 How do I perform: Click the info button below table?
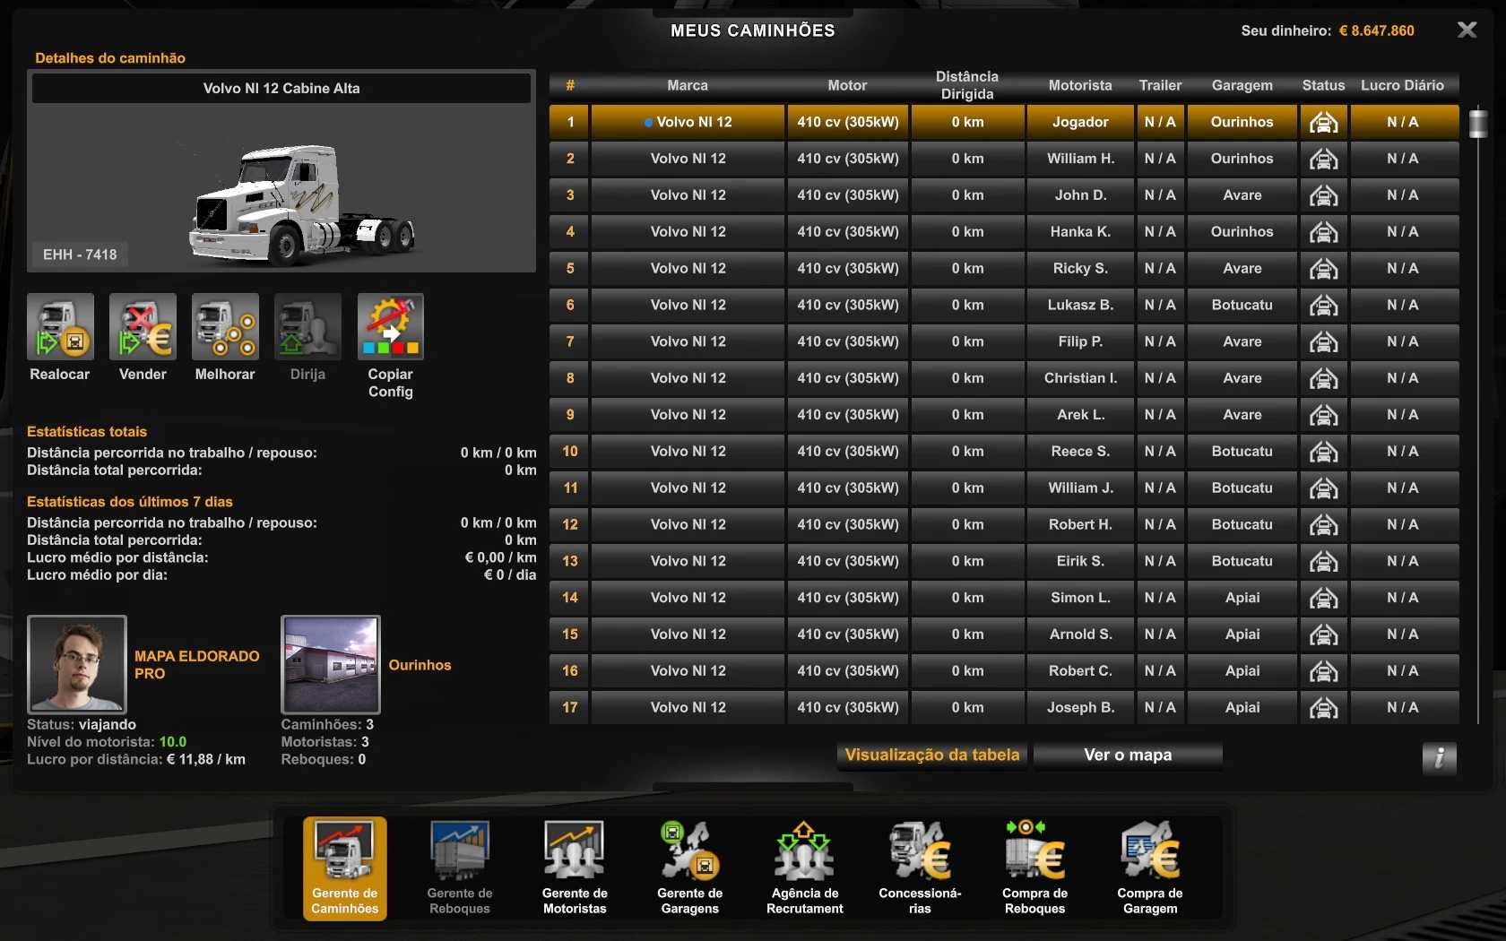pos(1439,758)
